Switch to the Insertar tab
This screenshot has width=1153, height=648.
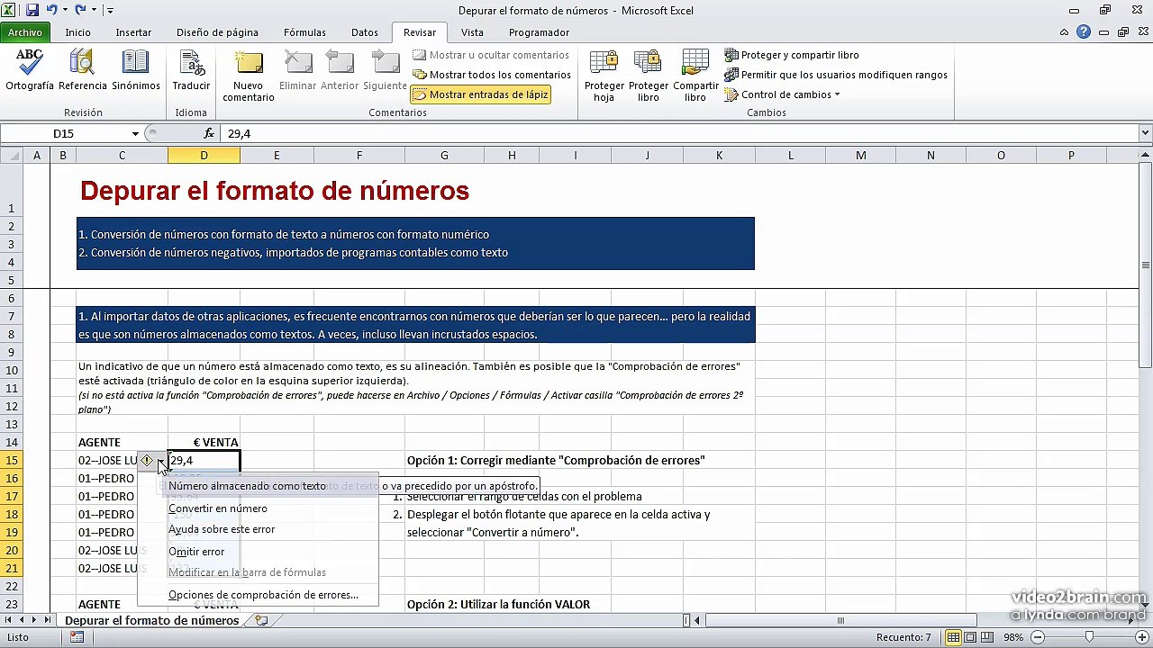(x=133, y=32)
